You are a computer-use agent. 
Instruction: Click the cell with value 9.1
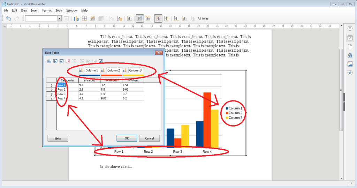click(90, 85)
